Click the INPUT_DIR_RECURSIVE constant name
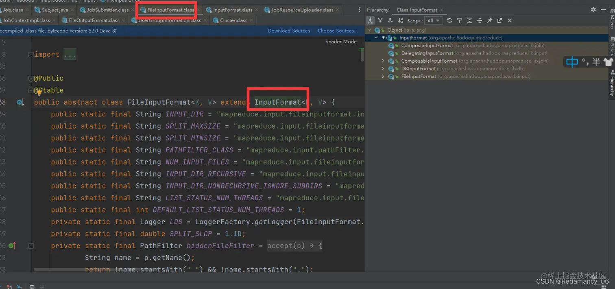The width and height of the screenshot is (615, 289). pyautogui.click(x=206, y=174)
